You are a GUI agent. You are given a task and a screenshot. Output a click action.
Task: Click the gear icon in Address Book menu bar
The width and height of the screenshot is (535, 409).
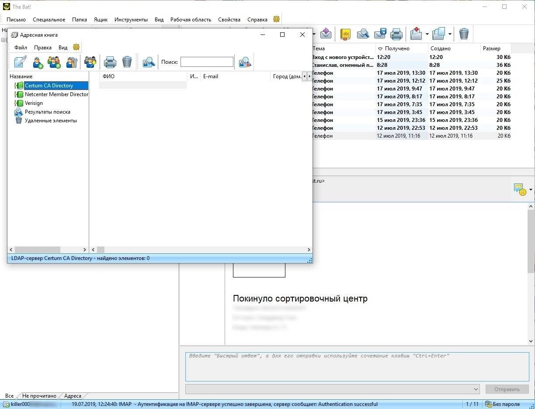point(76,47)
